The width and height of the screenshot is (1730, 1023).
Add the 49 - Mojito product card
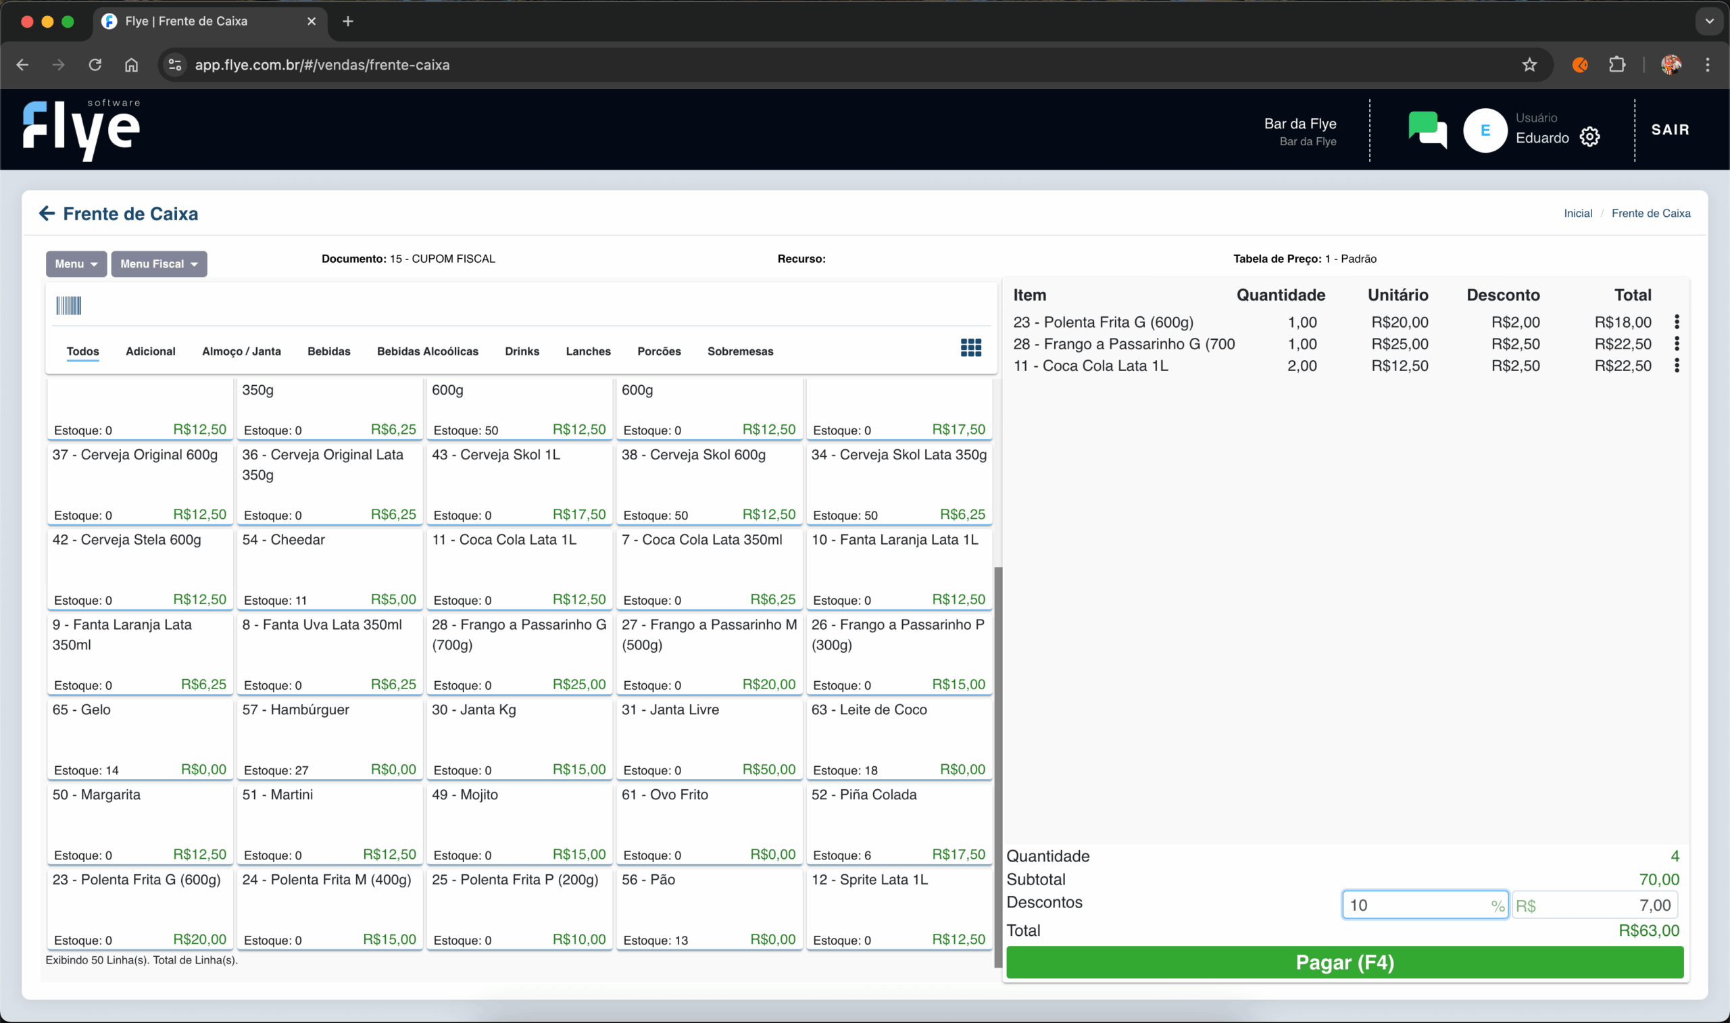[519, 824]
